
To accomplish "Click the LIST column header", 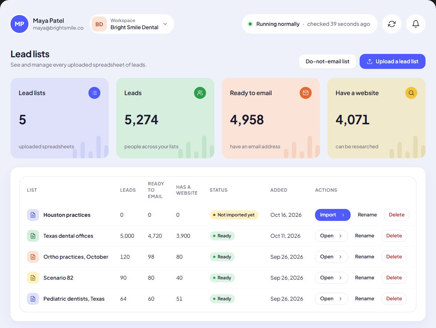I will pos(32,190).
